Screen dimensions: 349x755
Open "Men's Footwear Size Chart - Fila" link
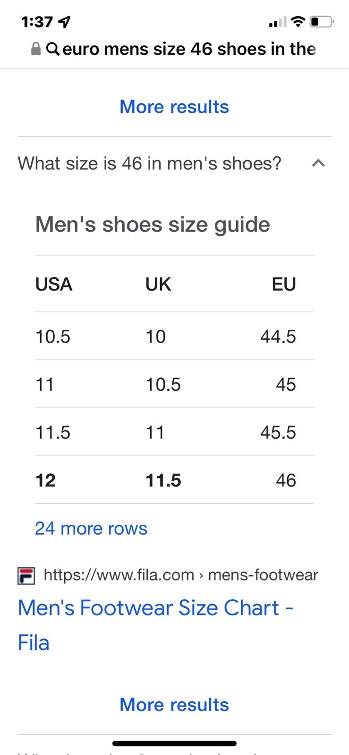pyautogui.click(x=156, y=625)
